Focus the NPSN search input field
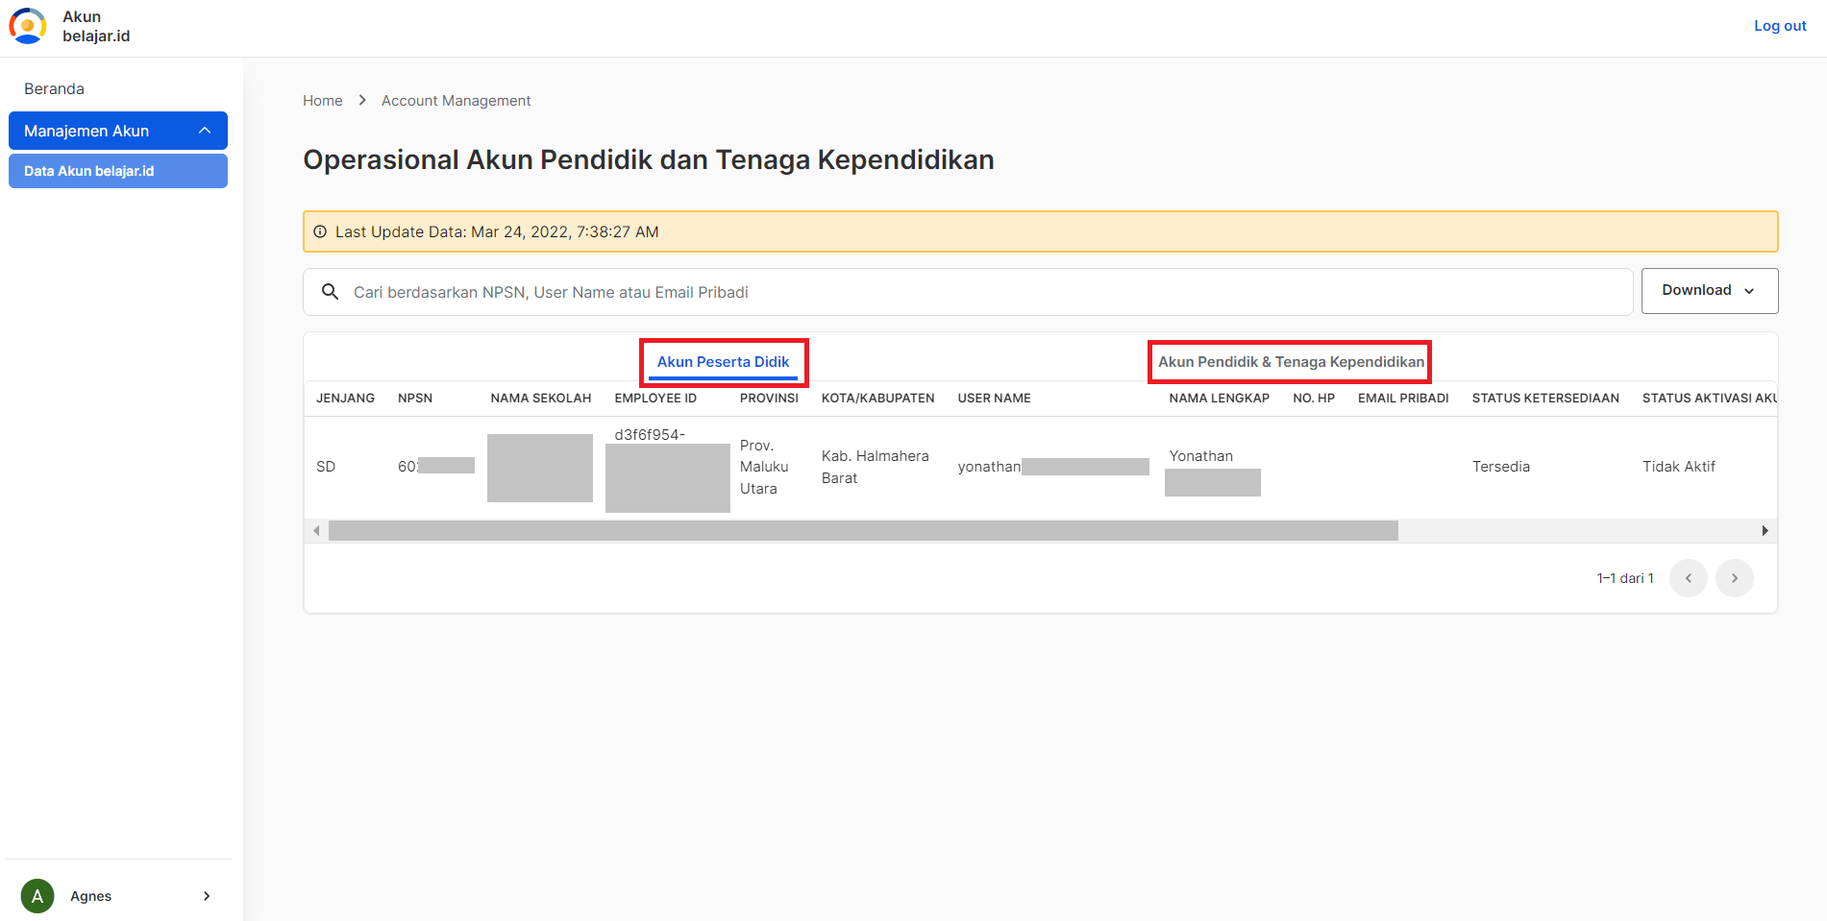 click(x=968, y=292)
